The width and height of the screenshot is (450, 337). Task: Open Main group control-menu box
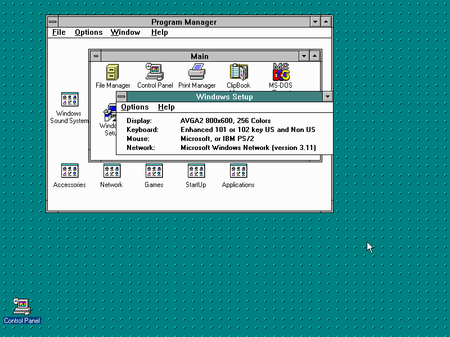coord(96,56)
